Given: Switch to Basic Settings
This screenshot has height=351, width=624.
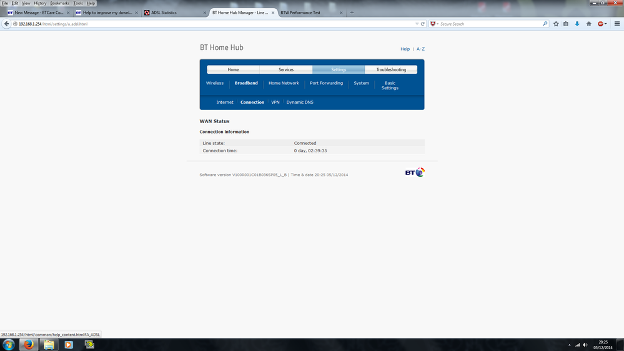Looking at the screenshot, I should [390, 86].
